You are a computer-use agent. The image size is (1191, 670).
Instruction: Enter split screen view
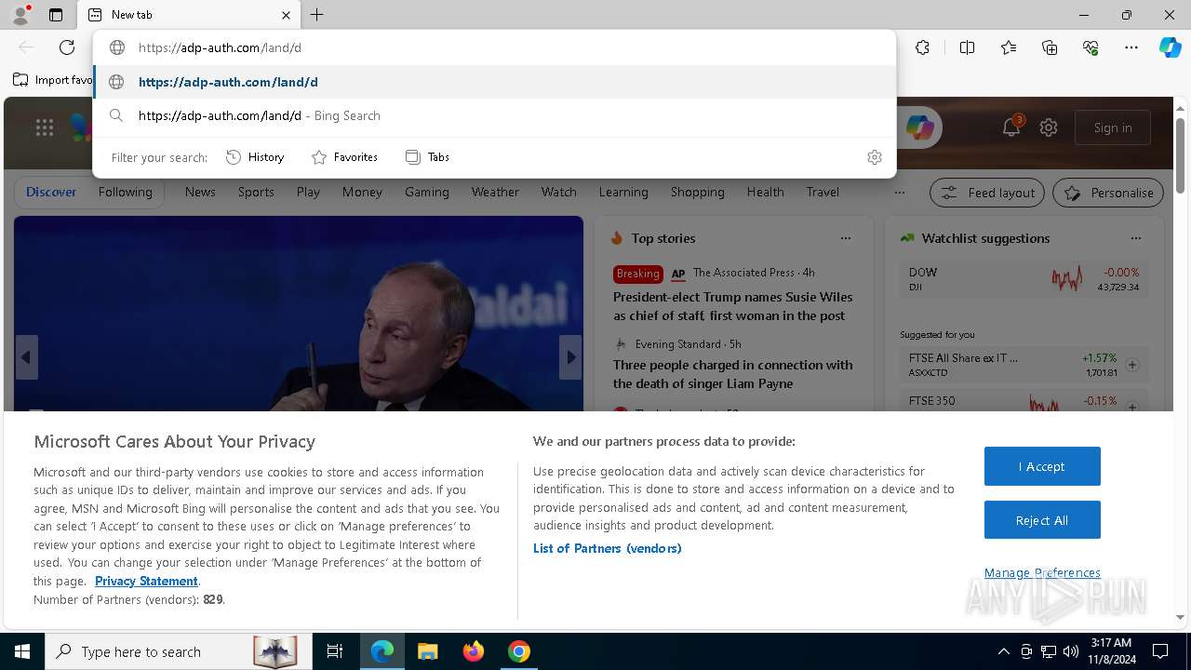(x=967, y=47)
